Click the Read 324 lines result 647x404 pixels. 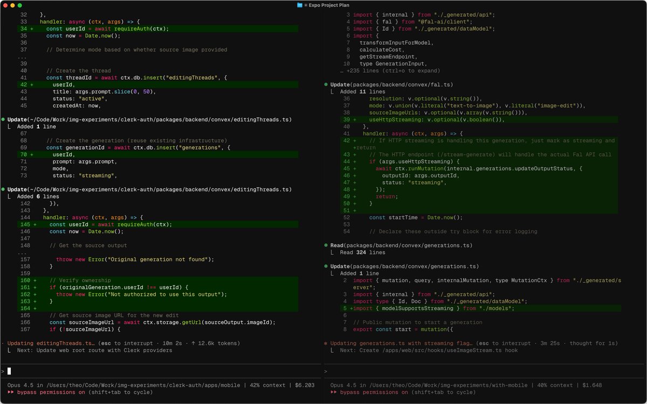coord(362,252)
